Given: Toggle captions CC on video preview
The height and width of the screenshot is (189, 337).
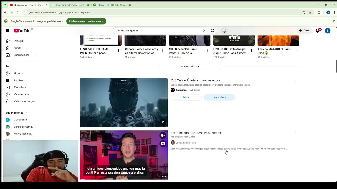Looking at the screenshot, I should coord(163,144).
